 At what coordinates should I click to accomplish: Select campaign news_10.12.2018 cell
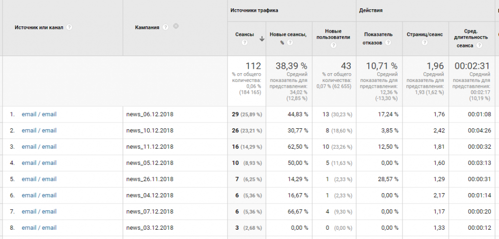tap(150, 131)
